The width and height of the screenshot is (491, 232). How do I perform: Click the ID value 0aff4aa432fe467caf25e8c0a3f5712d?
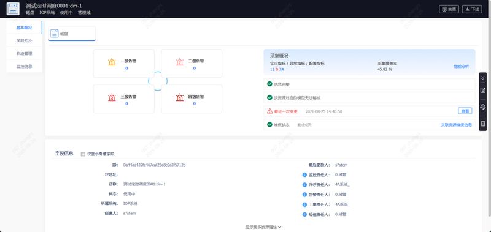[155, 165]
